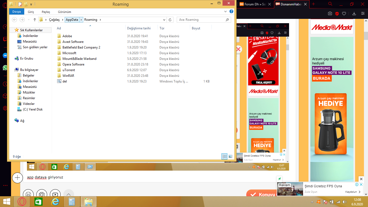Go up one folder level in Explorer
Viewport: 368px width, 207px height.
[x=35, y=20]
